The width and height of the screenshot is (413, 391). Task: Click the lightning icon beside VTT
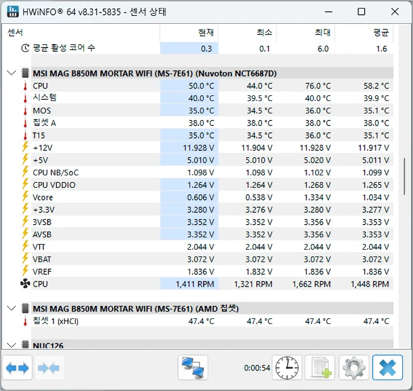tap(26, 246)
